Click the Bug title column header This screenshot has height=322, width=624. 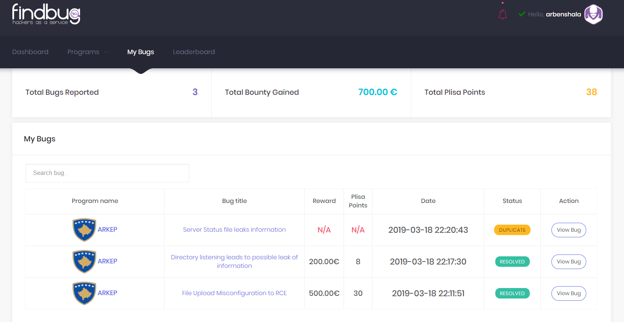pos(235,201)
